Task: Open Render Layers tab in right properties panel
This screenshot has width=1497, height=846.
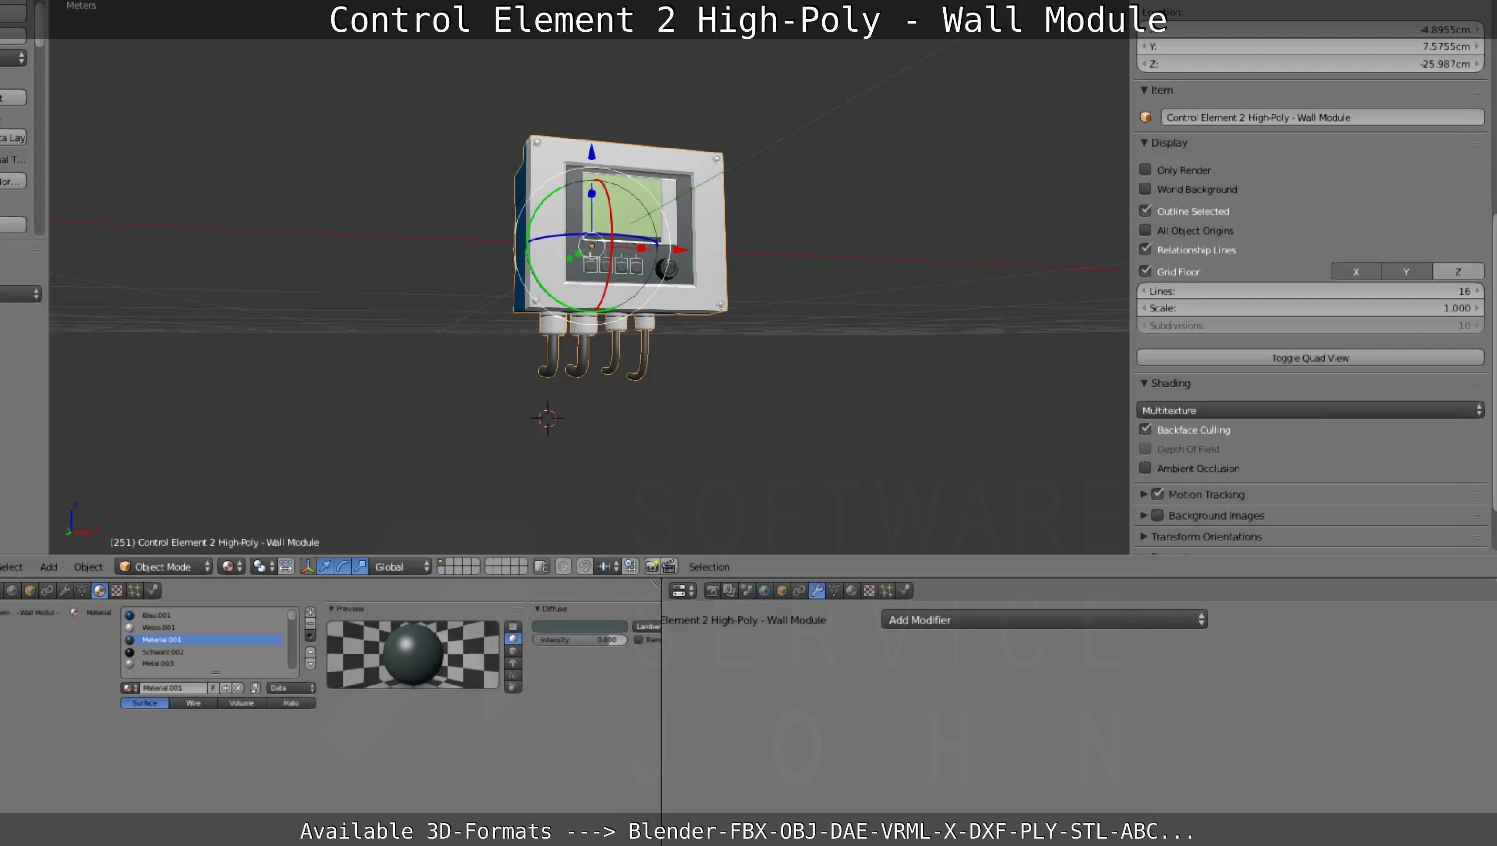Action: pos(729,591)
